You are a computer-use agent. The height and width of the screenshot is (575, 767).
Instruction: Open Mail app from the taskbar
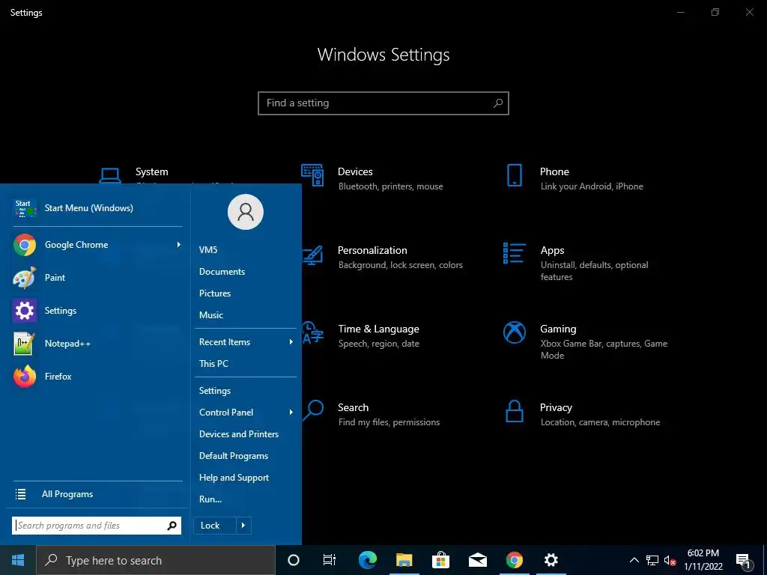point(477,560)
